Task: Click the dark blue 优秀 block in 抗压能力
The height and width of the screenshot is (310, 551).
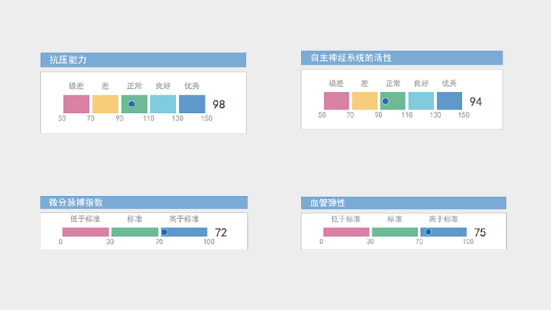Action: coord(192,104)
